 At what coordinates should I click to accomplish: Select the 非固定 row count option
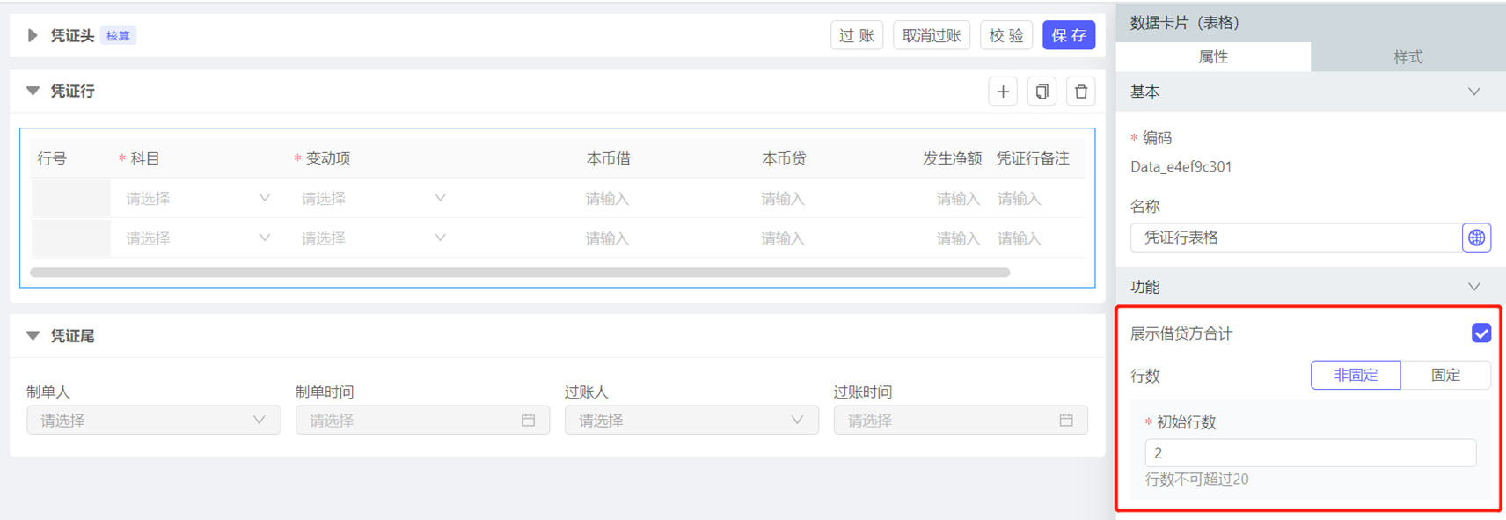point(1356,375)
